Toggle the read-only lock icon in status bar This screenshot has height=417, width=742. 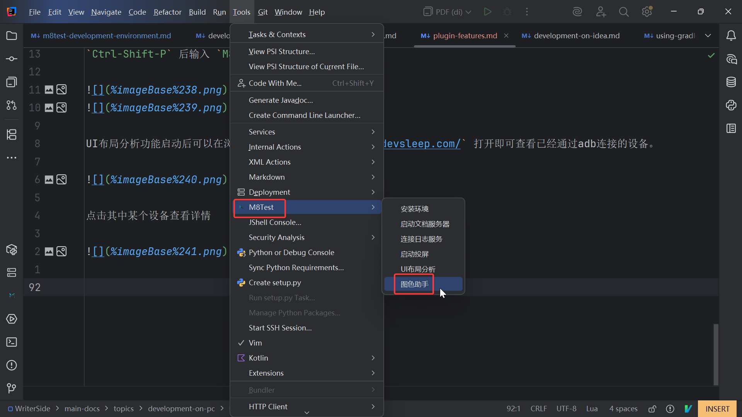pos(652,409)
